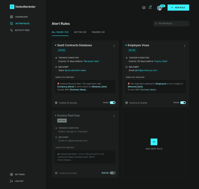Click the Log Out icon
This screenshot has width=199, height=189.
coord(11,181)
